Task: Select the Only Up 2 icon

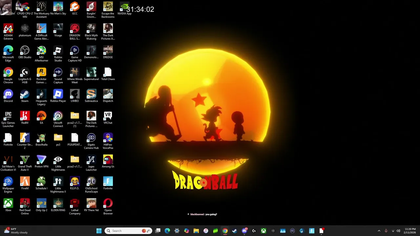Action: [41, 206]
